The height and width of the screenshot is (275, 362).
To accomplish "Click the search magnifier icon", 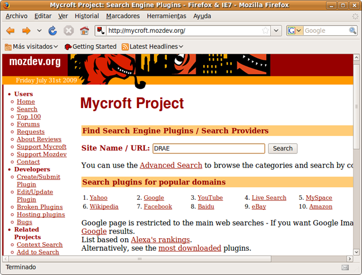I will coord(352,31).
